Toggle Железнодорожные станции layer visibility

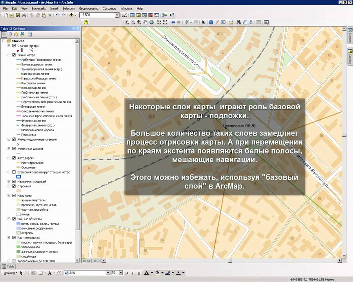coord(14,139)
